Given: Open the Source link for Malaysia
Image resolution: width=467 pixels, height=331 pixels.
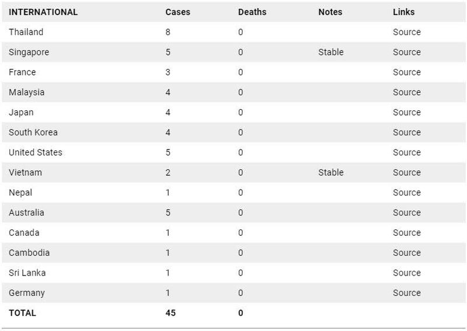Looking at the screenshot, I should click(406, 92).
